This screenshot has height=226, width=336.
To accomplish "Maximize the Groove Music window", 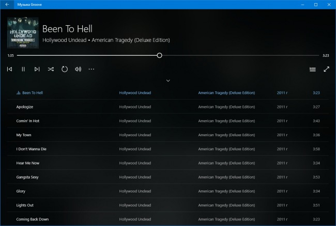I will tap(316, 5).
